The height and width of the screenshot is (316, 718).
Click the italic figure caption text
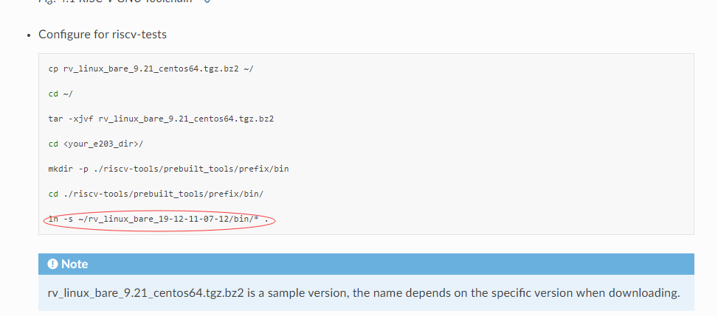point(115,1)
